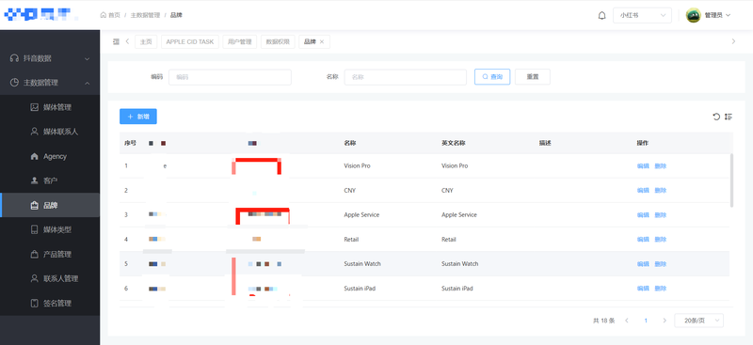Show previous tabs with the left arrow
The image size is (753, 345).
click(127, 41)
